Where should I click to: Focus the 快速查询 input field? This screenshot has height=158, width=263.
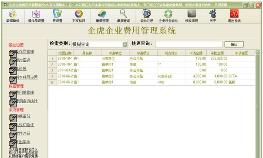pos(189,44)
